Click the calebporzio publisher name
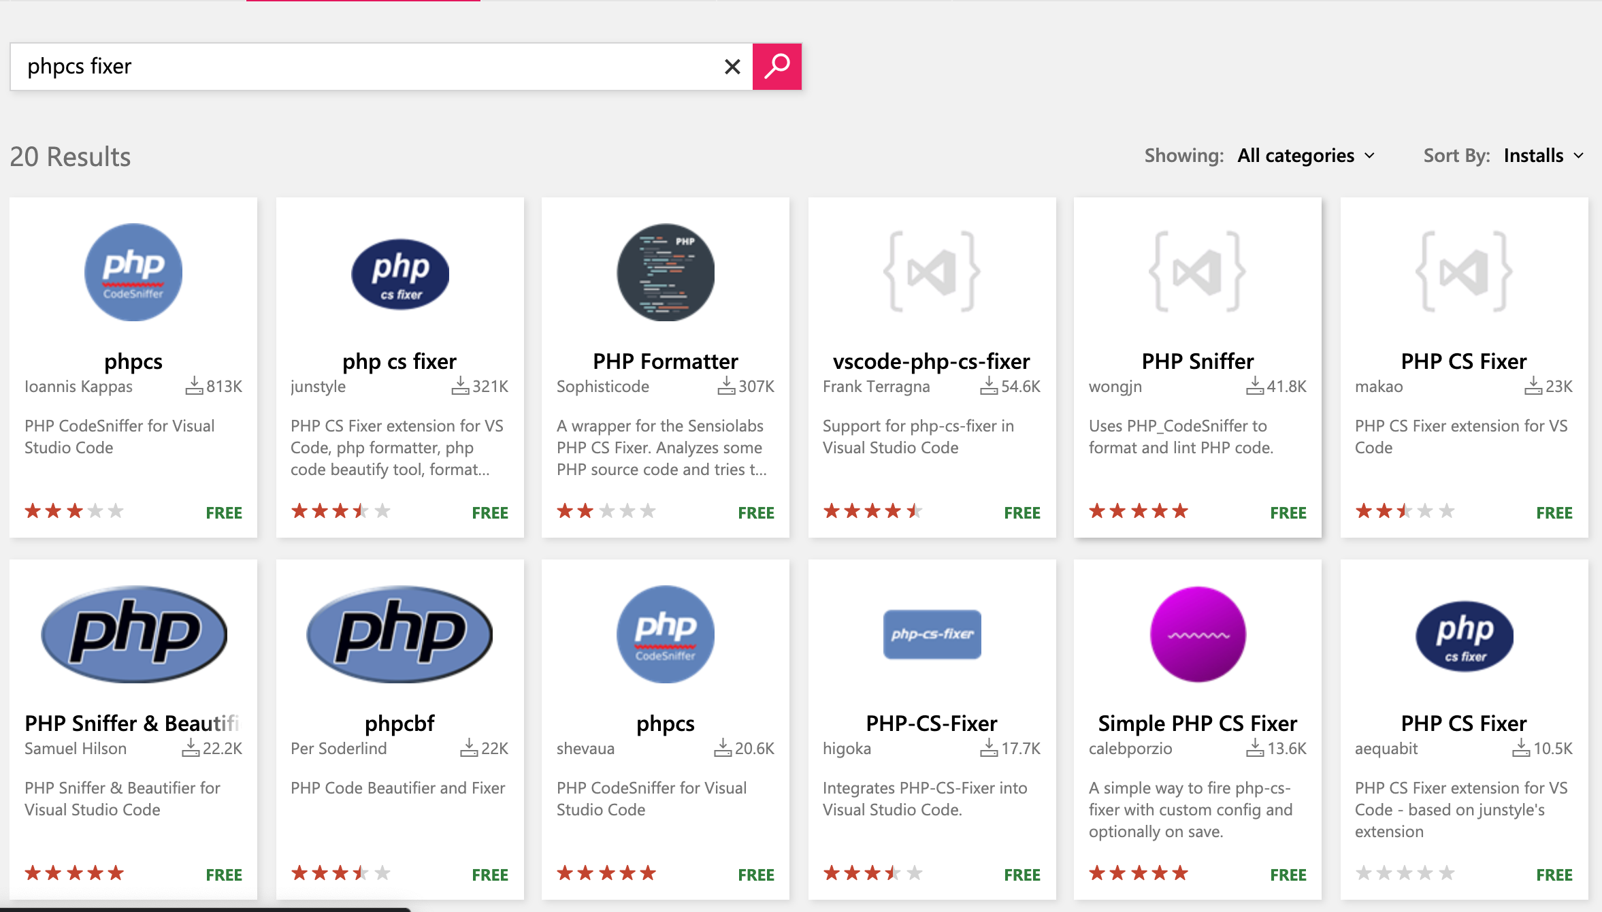The width and height of the screenshot is (1602, 912). [x=1130, y=749]
